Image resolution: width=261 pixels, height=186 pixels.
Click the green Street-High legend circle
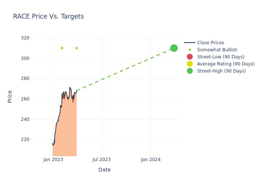tap(190, 71)
